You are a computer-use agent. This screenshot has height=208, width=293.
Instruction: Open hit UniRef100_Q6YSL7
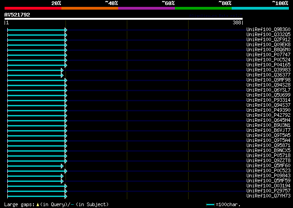(x=268, y=90)
